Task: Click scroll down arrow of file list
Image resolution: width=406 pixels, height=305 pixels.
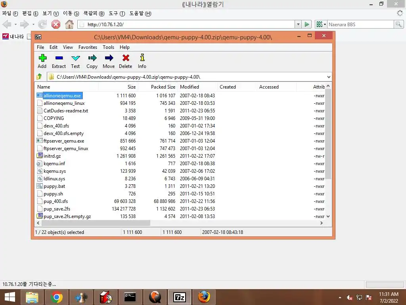Action: pyautogui.click(x=328, y=216)
